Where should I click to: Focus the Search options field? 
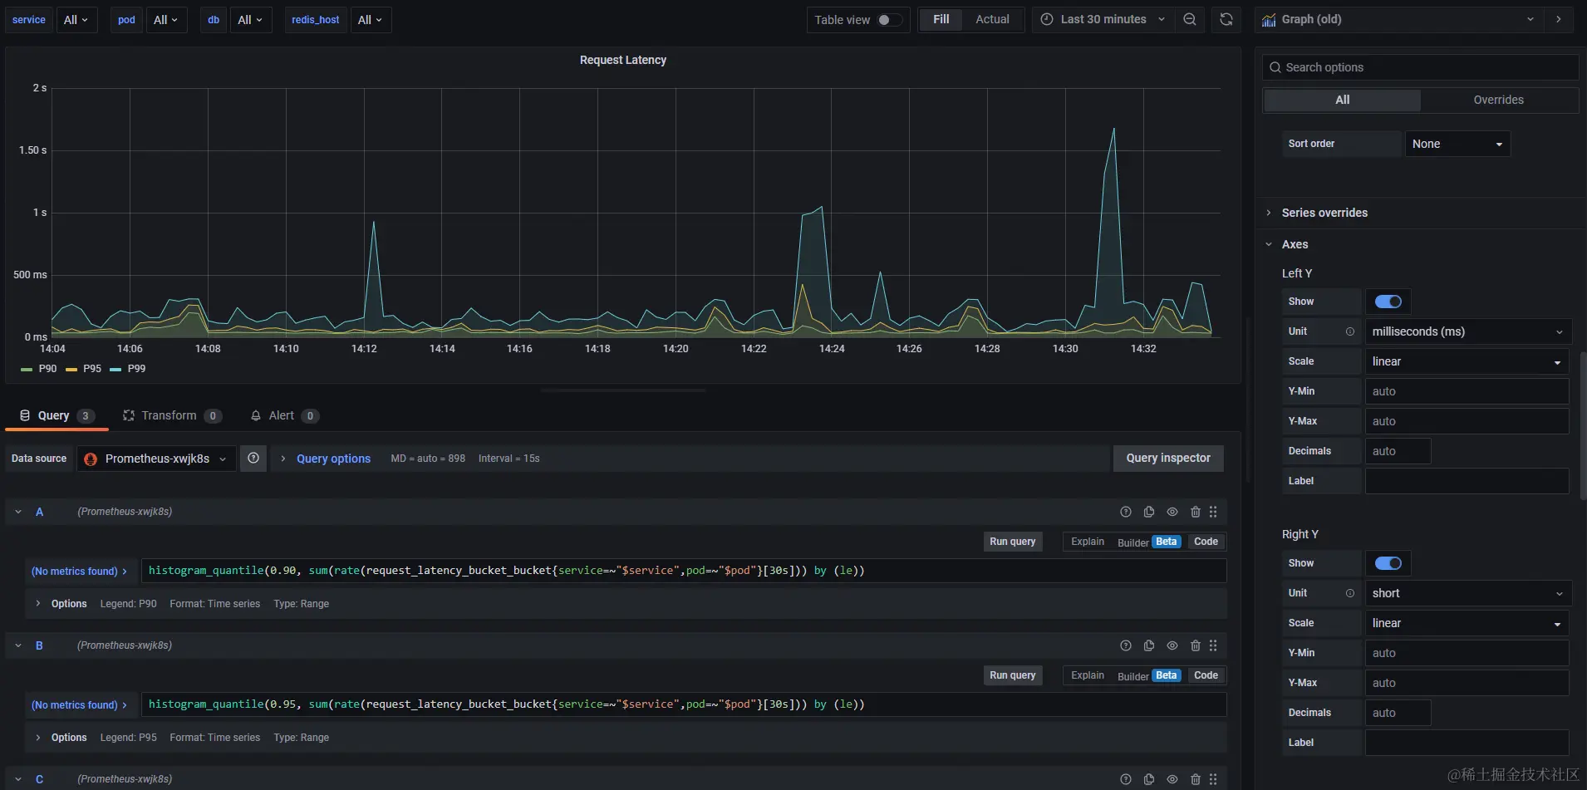[x=1420, y=67]
